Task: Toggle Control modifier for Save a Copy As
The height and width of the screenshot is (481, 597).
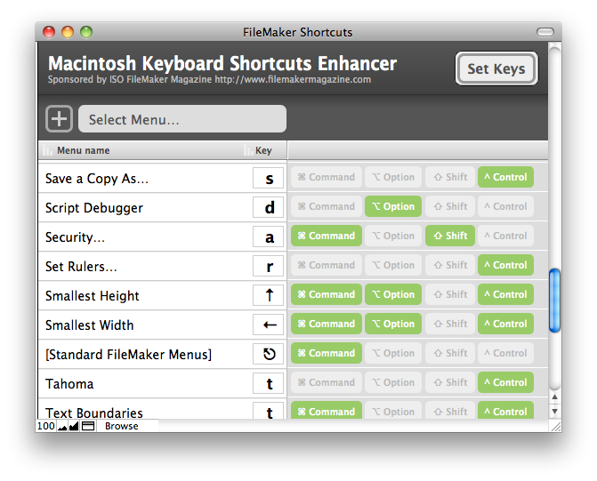Action: pos(505,177)
